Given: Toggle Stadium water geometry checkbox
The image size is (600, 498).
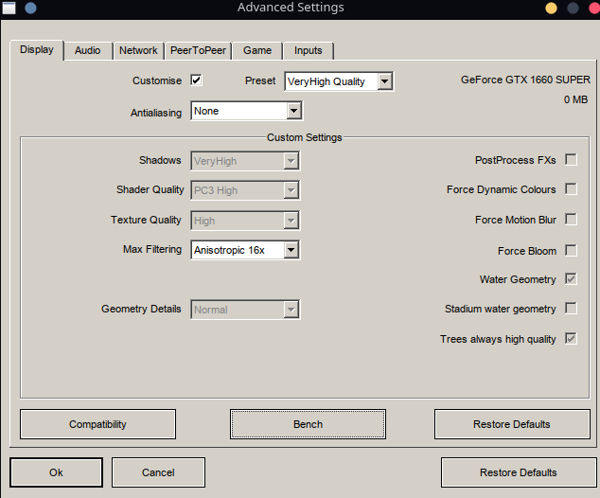Looking at the screenshot, I should pos(571,308).
